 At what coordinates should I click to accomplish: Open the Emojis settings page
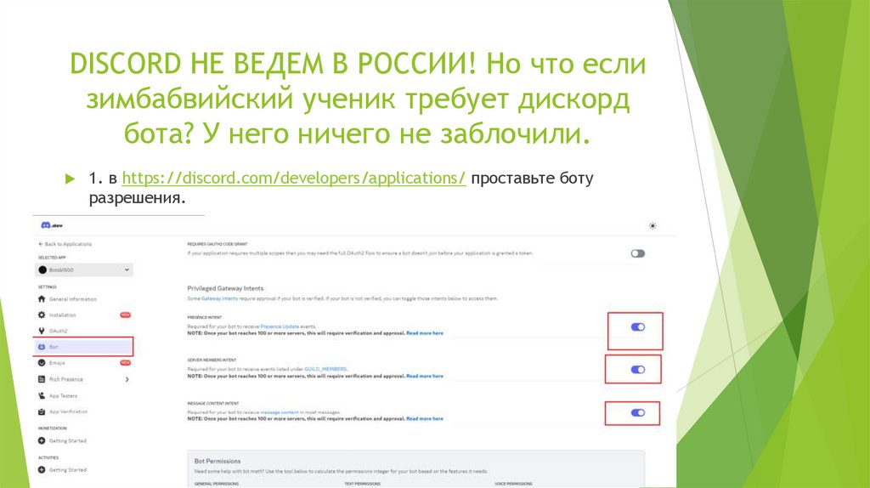(57, 363)
